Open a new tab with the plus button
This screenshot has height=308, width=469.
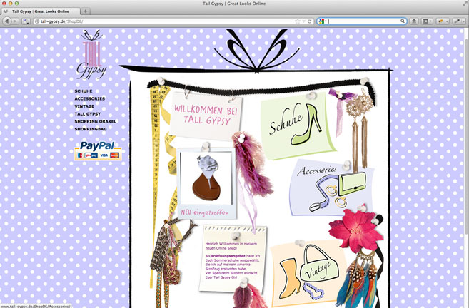[x=85, y=11]
